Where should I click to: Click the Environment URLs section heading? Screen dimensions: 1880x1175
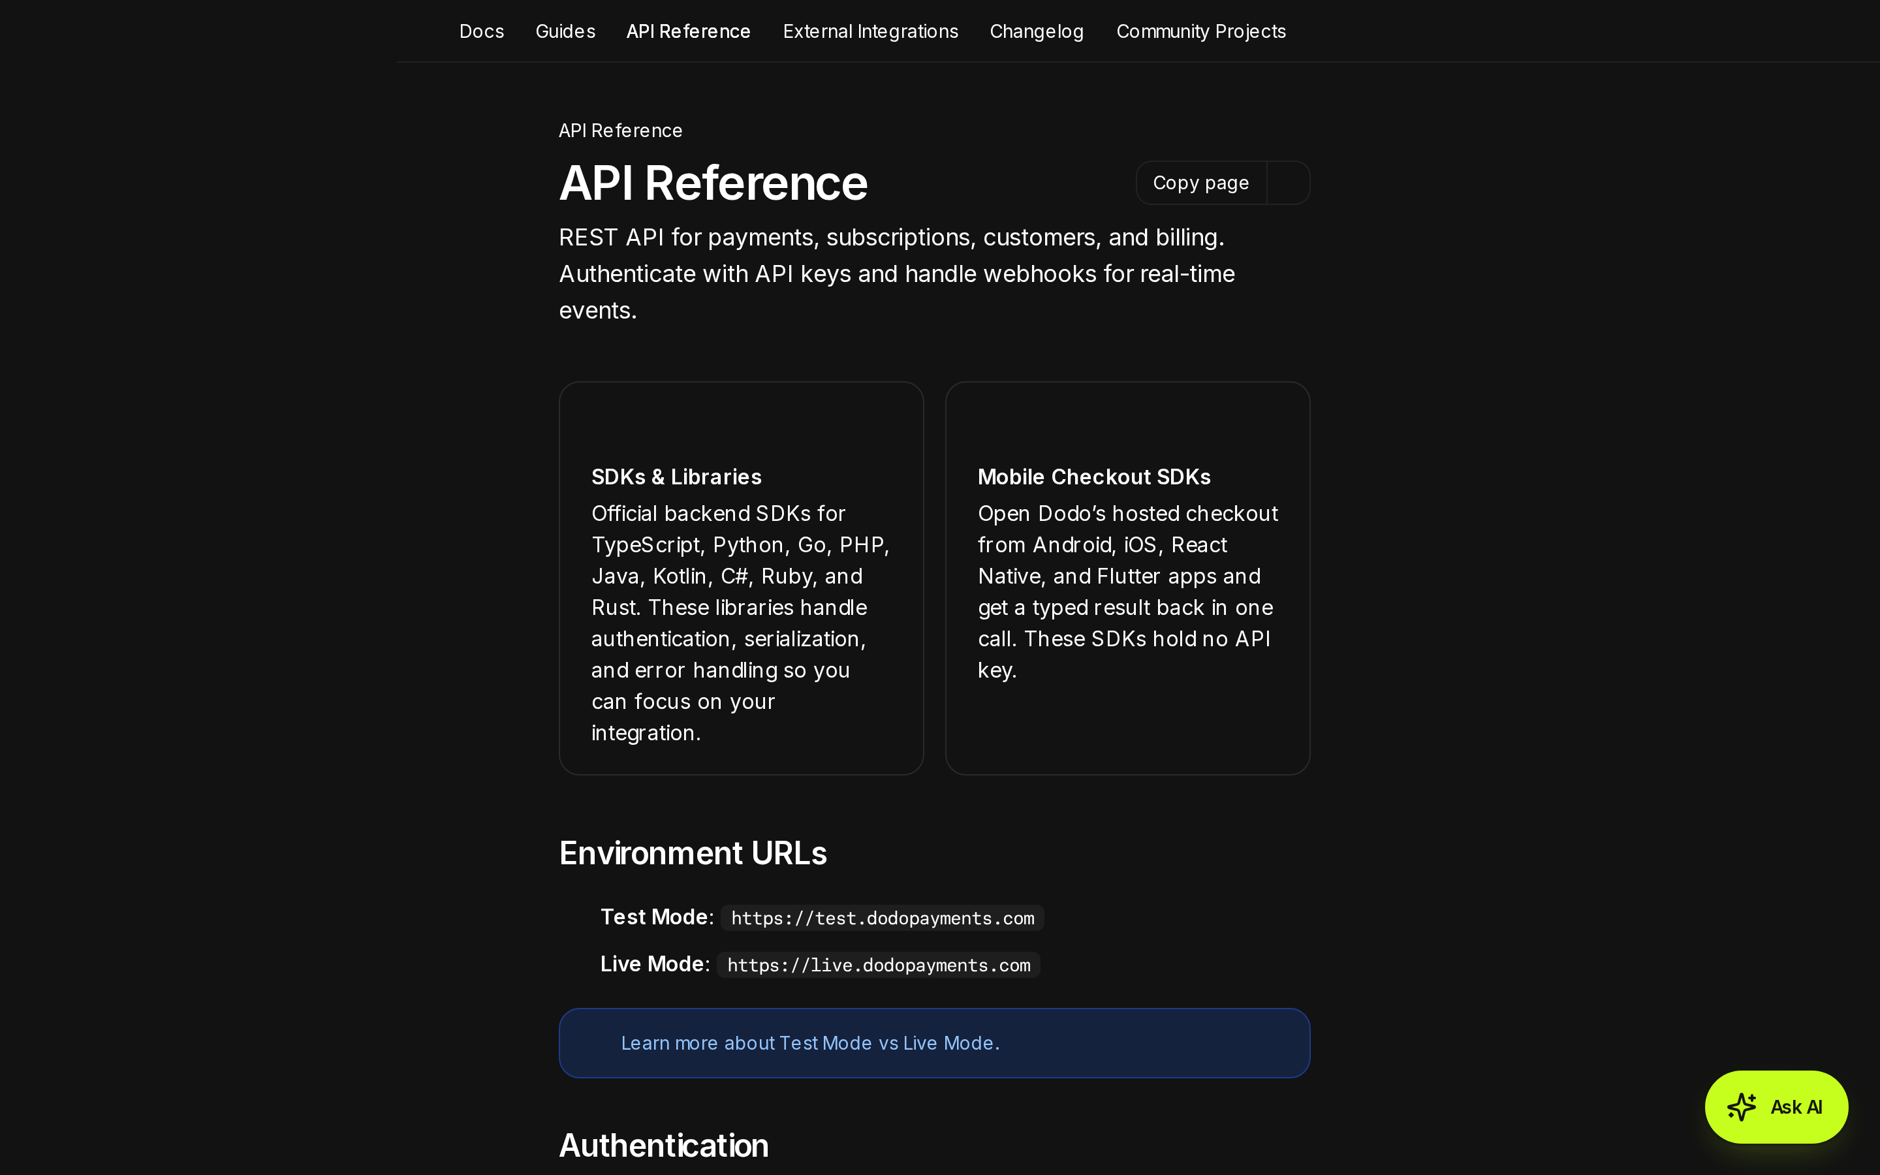[x=693, y=853]
